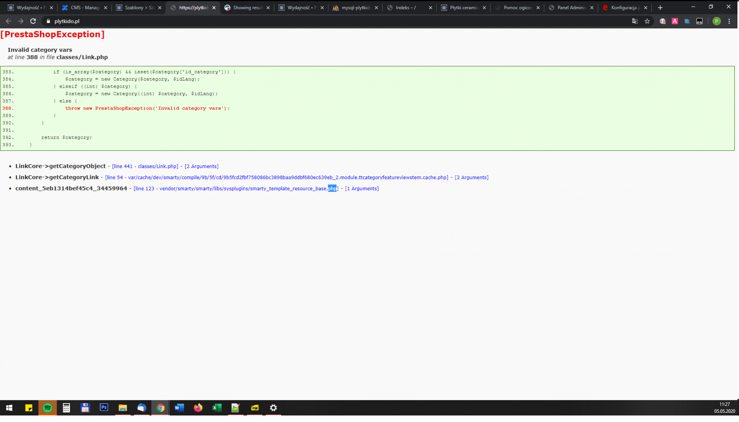The image size is (739, 422).
Task: Open the Windows Start menu
Action: pos(9,408)
